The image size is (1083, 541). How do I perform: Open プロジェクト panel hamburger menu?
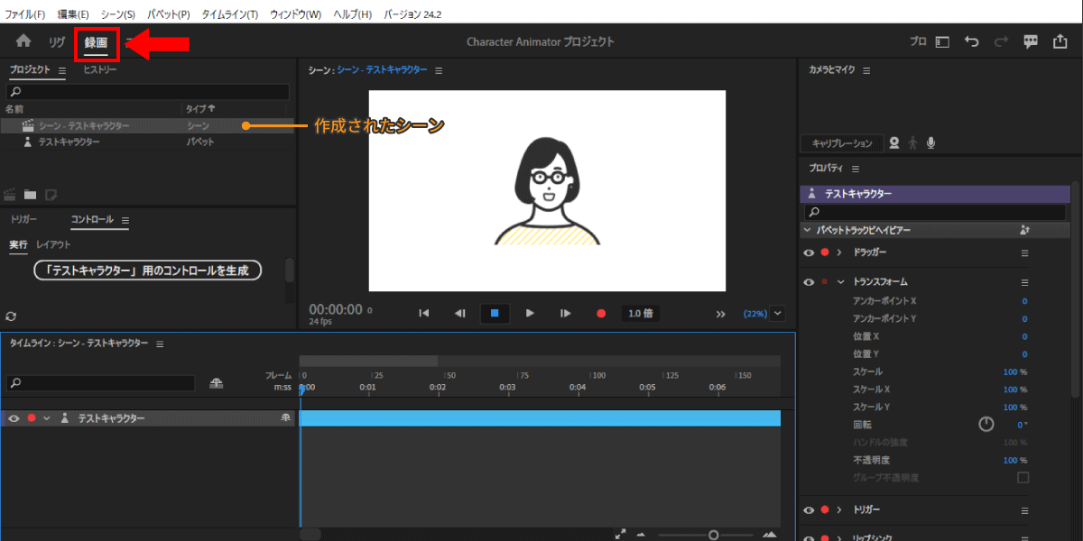(62, 70)
